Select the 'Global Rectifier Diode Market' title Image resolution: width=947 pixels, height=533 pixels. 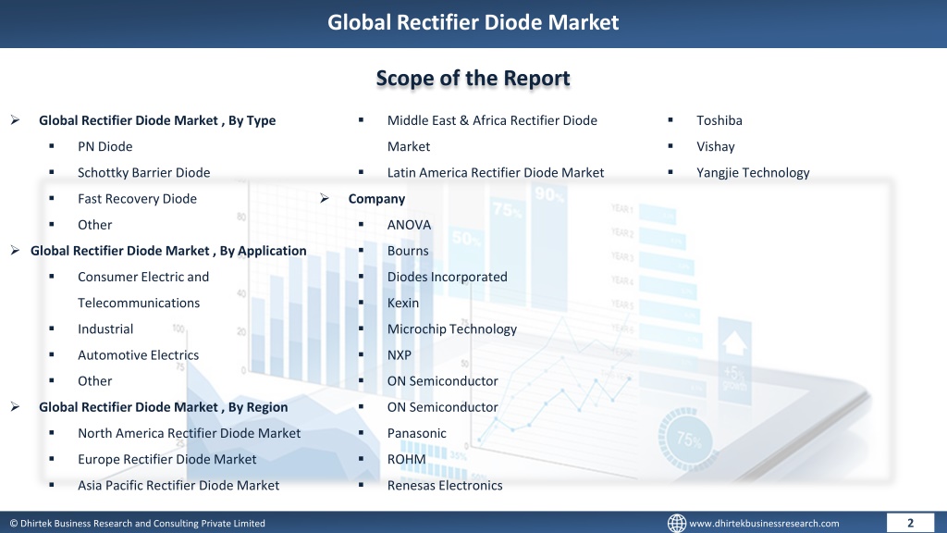click(473, 22)
